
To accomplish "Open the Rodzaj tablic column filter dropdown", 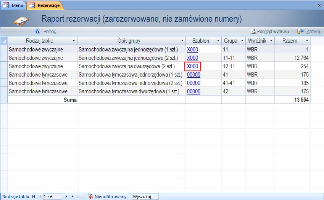I will [74, 41].
